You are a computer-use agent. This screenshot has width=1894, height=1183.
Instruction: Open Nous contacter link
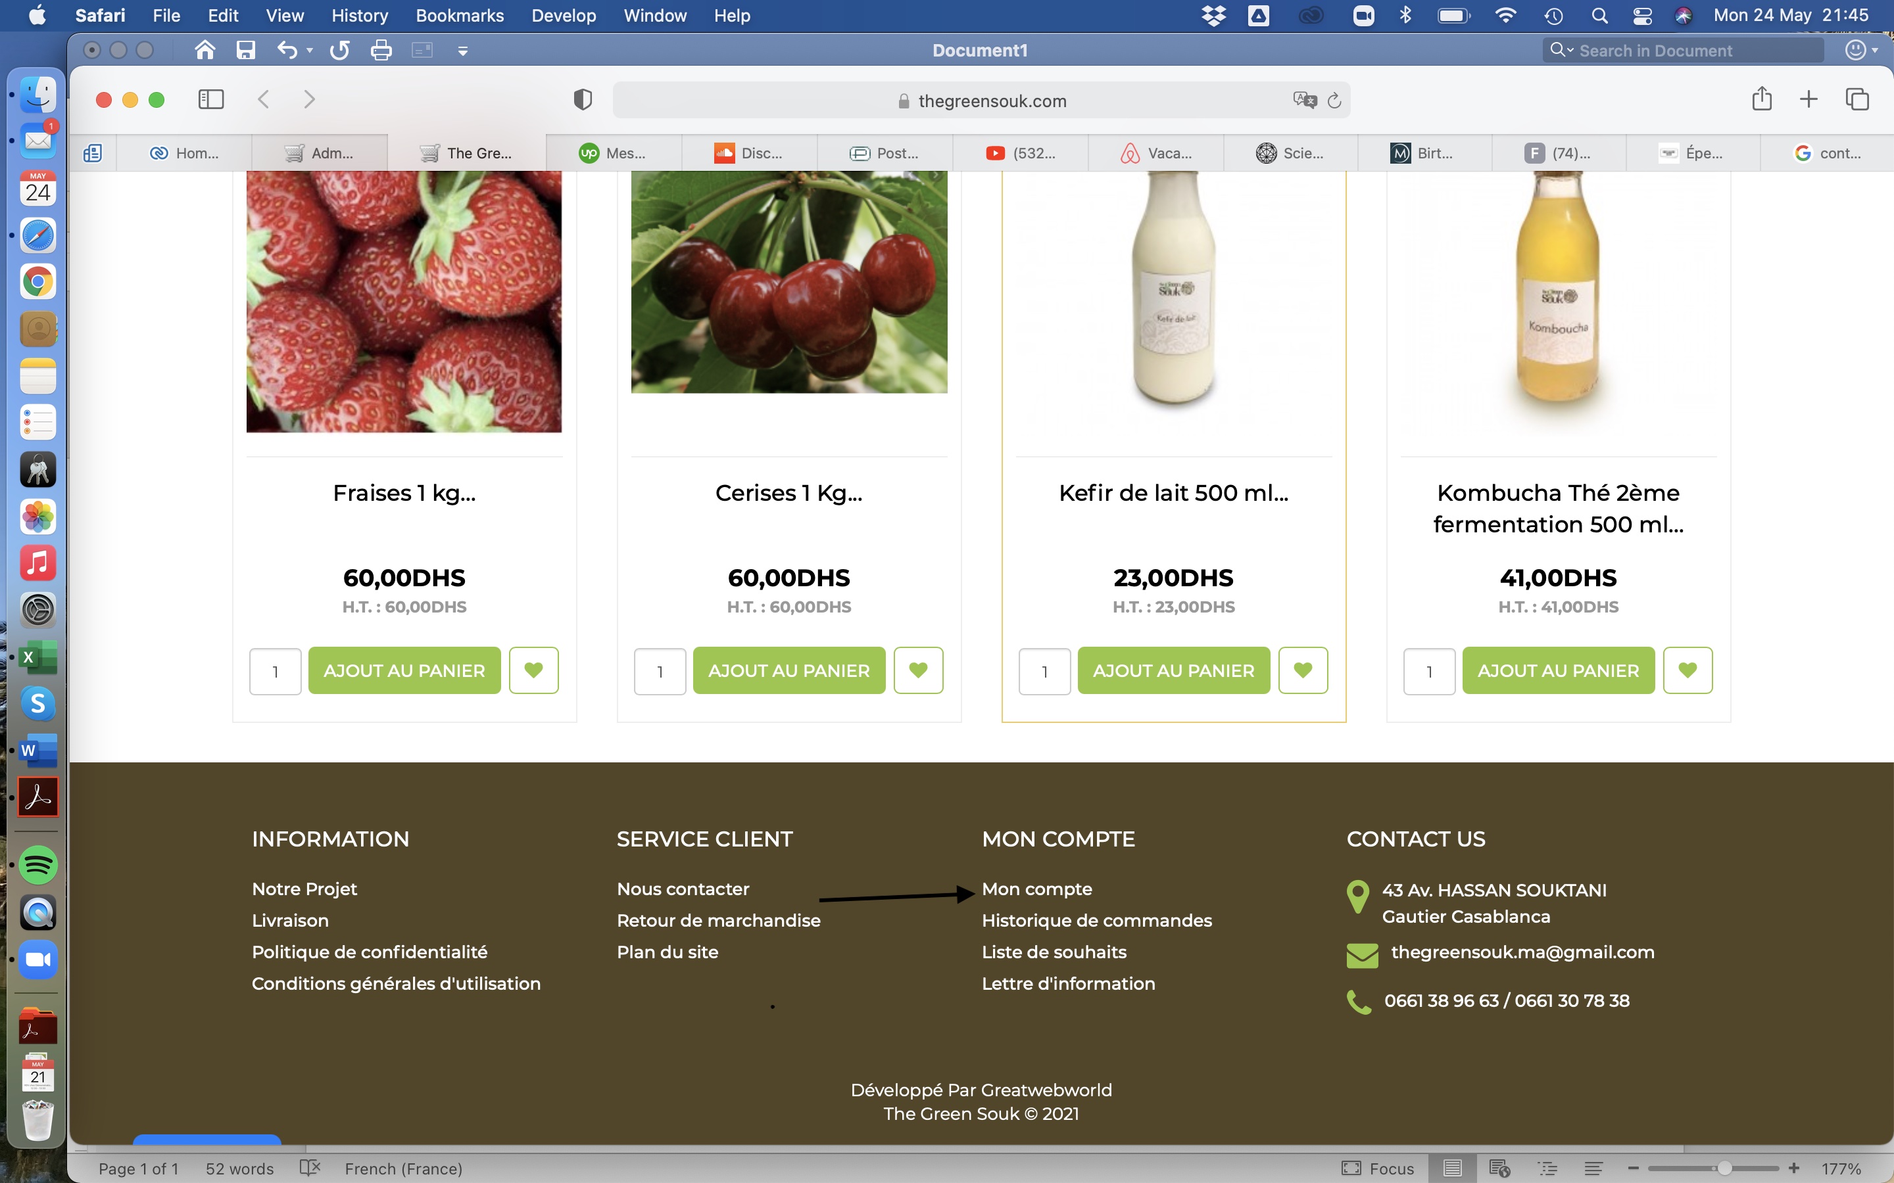coord(683,889)
